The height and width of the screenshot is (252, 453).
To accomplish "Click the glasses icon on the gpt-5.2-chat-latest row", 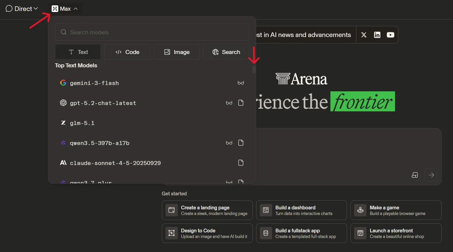I will point(229,103).
